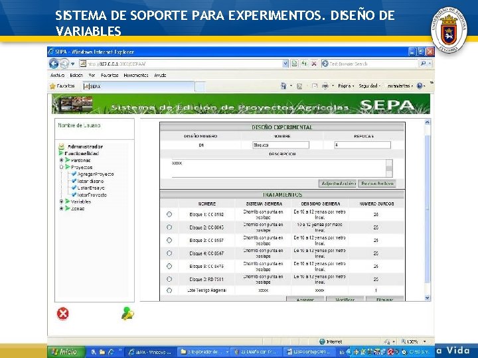Screen dimensions: 478x358
Task: Select radio button for Lote Testigo Regional
Action: coord(169,290)
